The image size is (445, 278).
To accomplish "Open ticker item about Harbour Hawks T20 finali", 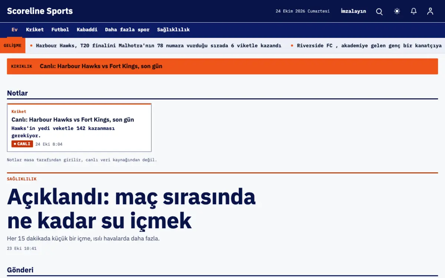I will pyautogui.click(x=159, y=46).
